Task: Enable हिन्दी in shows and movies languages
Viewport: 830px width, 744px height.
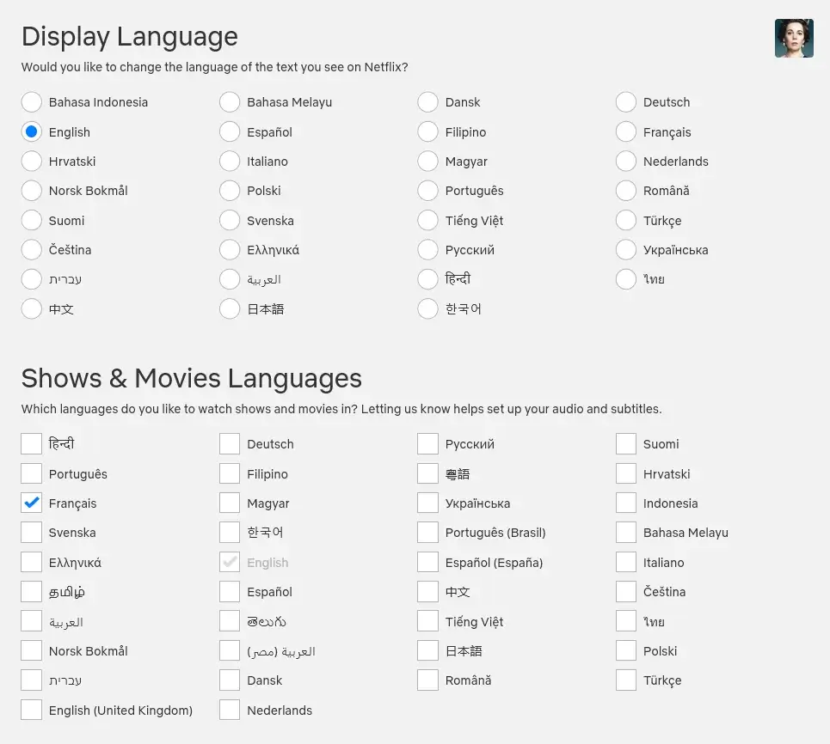Action: click(x=31, y=443)
